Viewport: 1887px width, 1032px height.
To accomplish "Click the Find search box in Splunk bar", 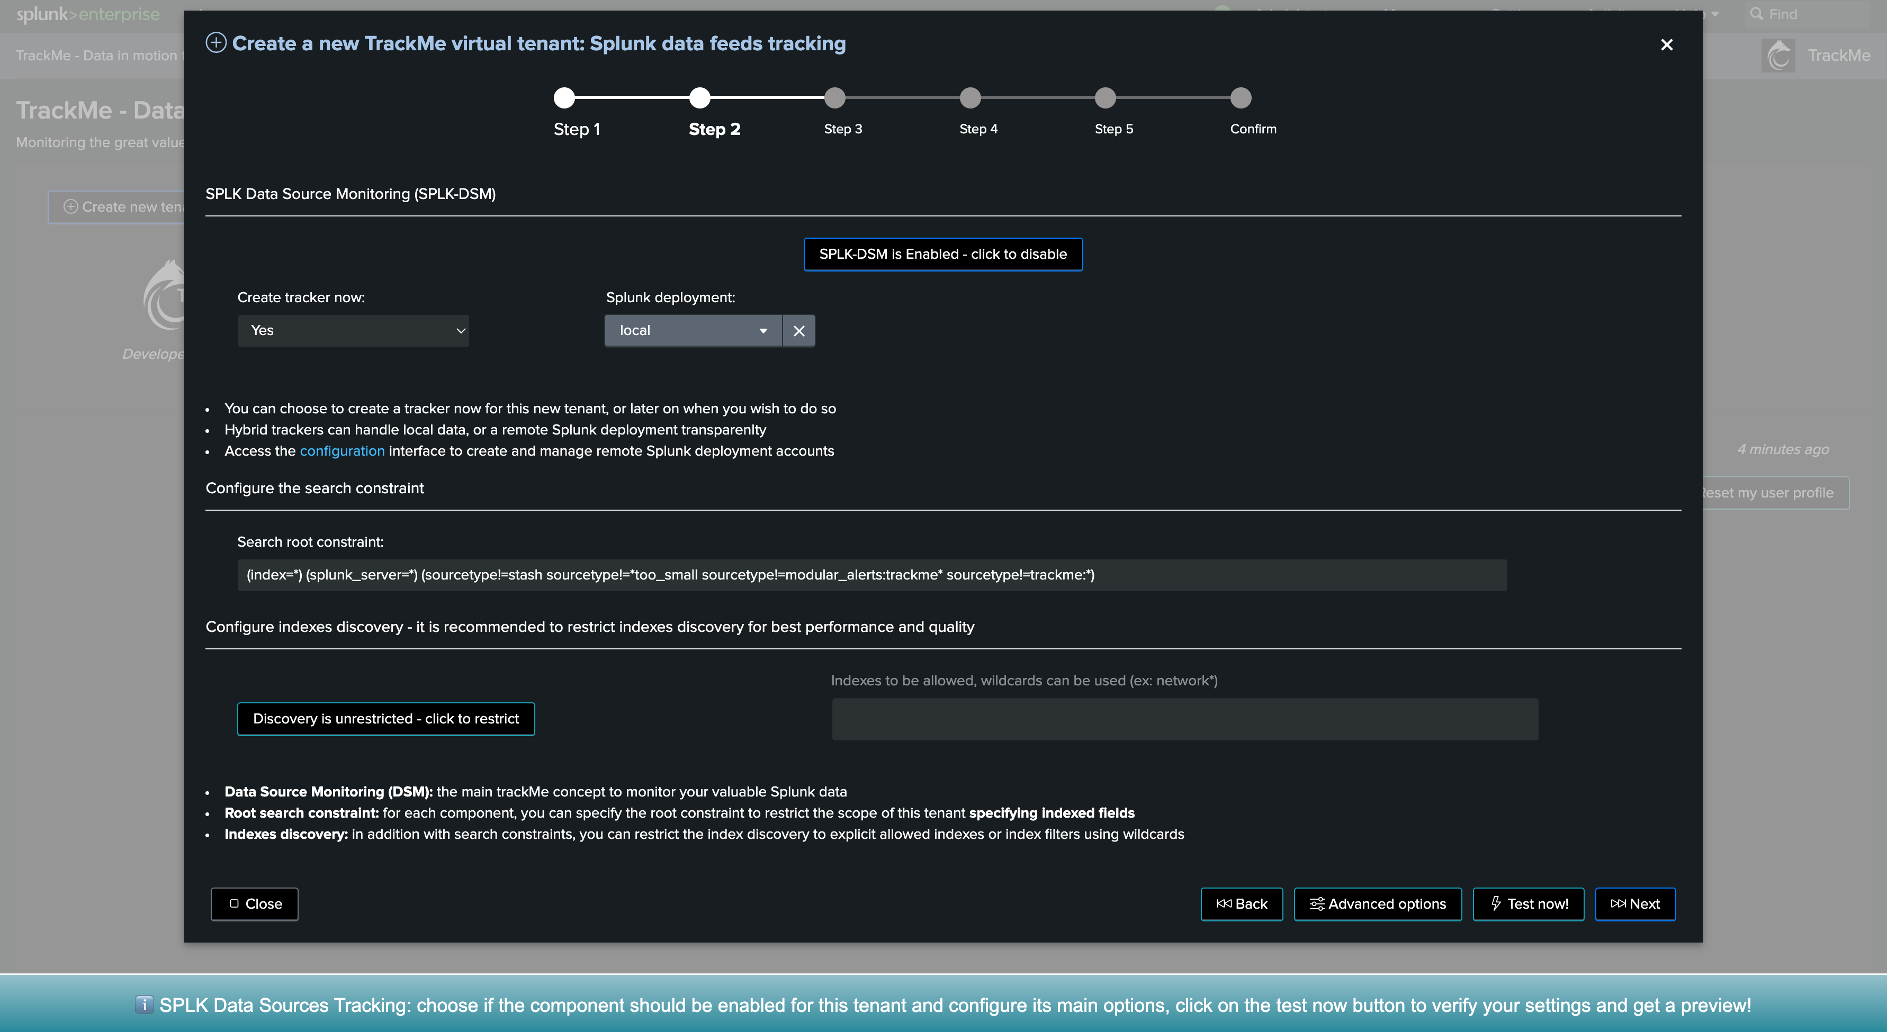I will (x=1807, y=14).
